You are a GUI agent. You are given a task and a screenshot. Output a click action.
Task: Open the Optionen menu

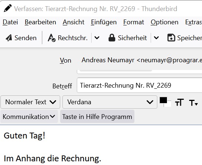click(164, 22)
